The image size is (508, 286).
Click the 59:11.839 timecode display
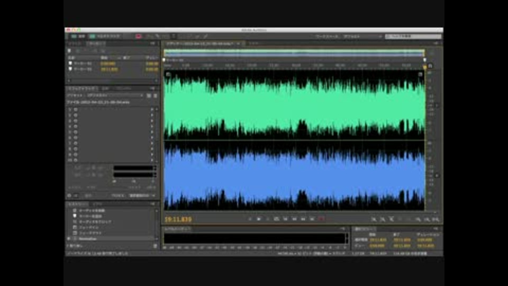[178, 219]
